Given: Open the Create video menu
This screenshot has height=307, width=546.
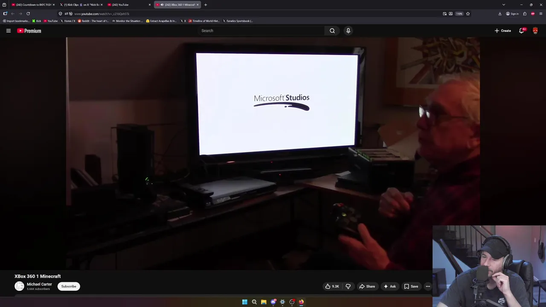Looking at the screenshot, I should pos(503,31).
